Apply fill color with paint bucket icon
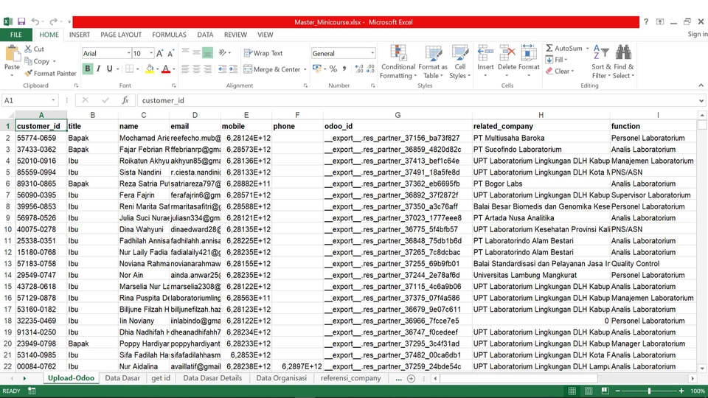Screen dimensions: 708x398 click(150, 69)
